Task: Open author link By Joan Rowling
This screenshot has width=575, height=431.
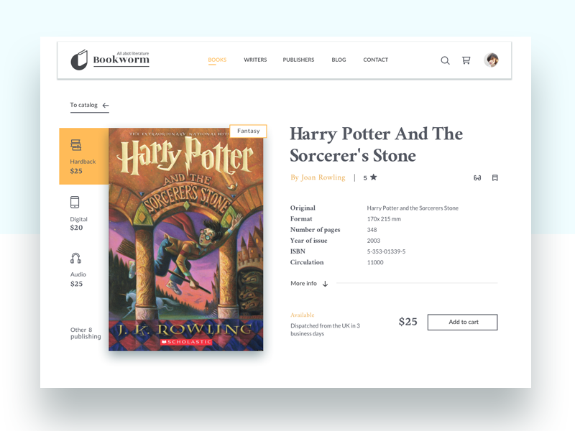Action: pyautogui.click(x=318, y=177)
